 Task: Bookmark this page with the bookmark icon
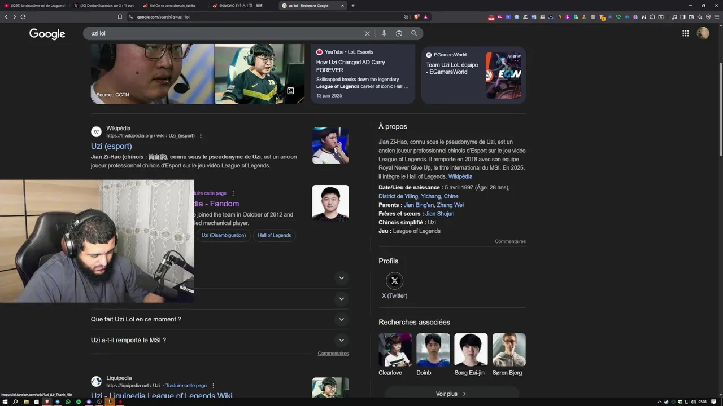pos(120,17)
